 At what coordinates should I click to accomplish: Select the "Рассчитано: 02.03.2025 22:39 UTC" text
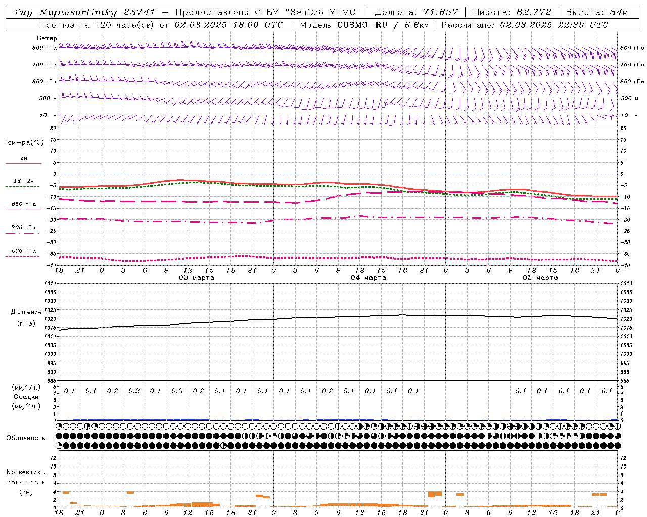coord(525,25)
